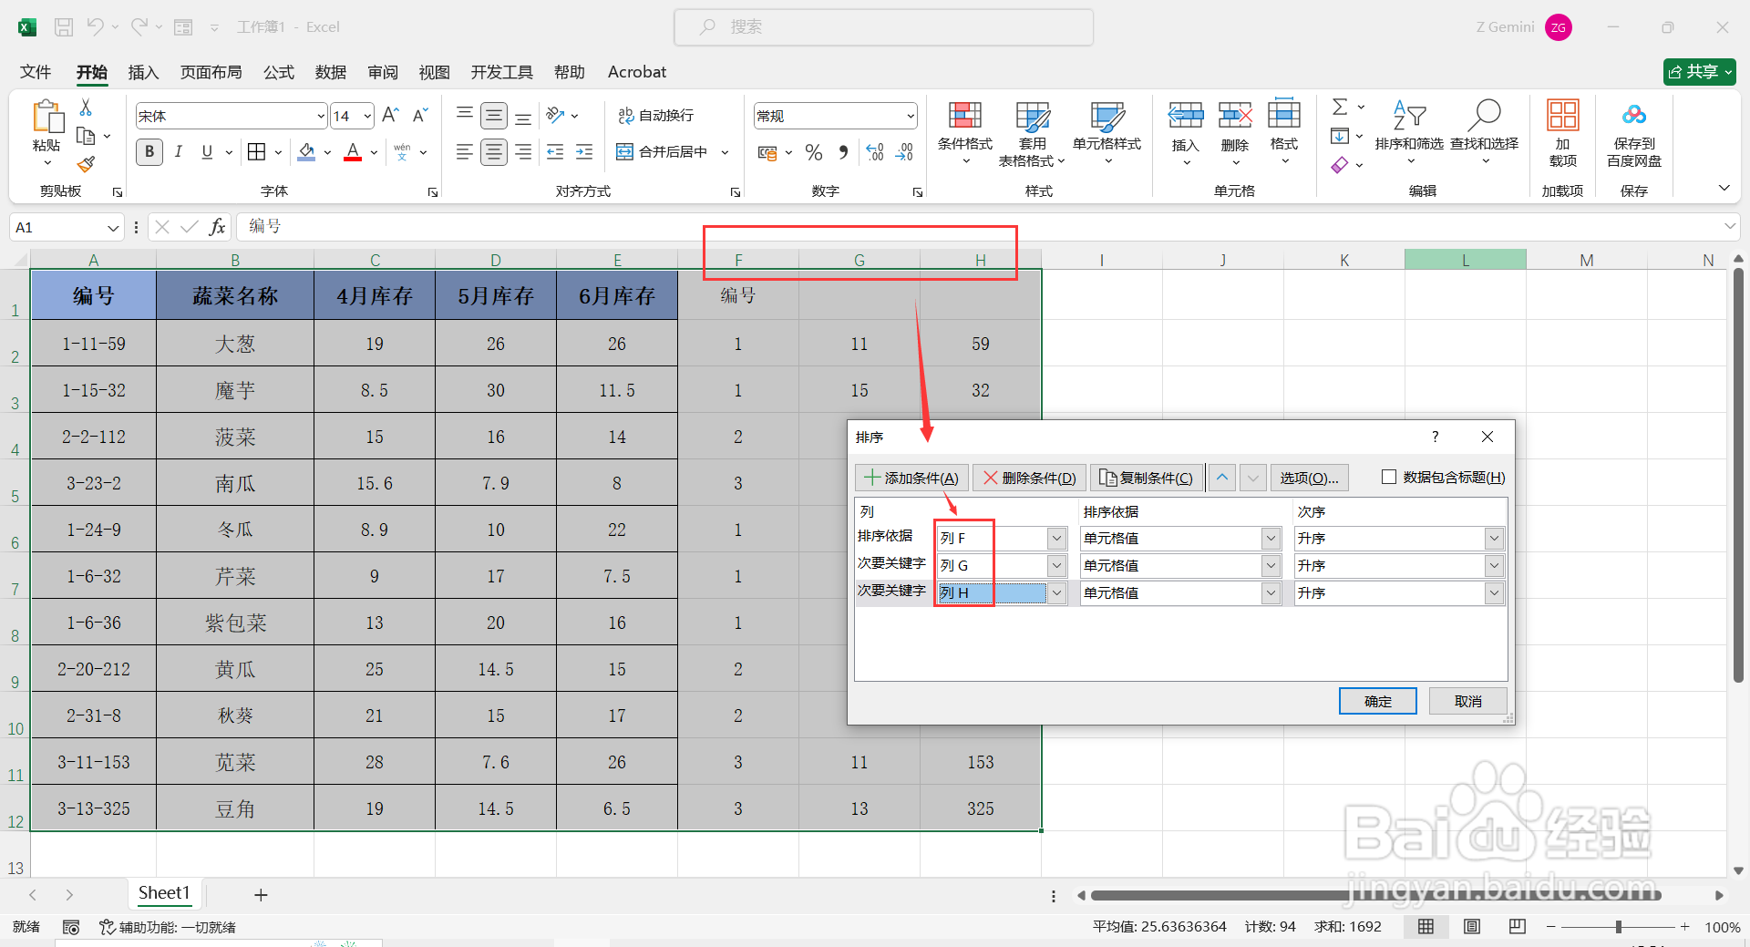Decrease font size with smaller A icon
The image size is (1750, 947).
tap(420, 116)
